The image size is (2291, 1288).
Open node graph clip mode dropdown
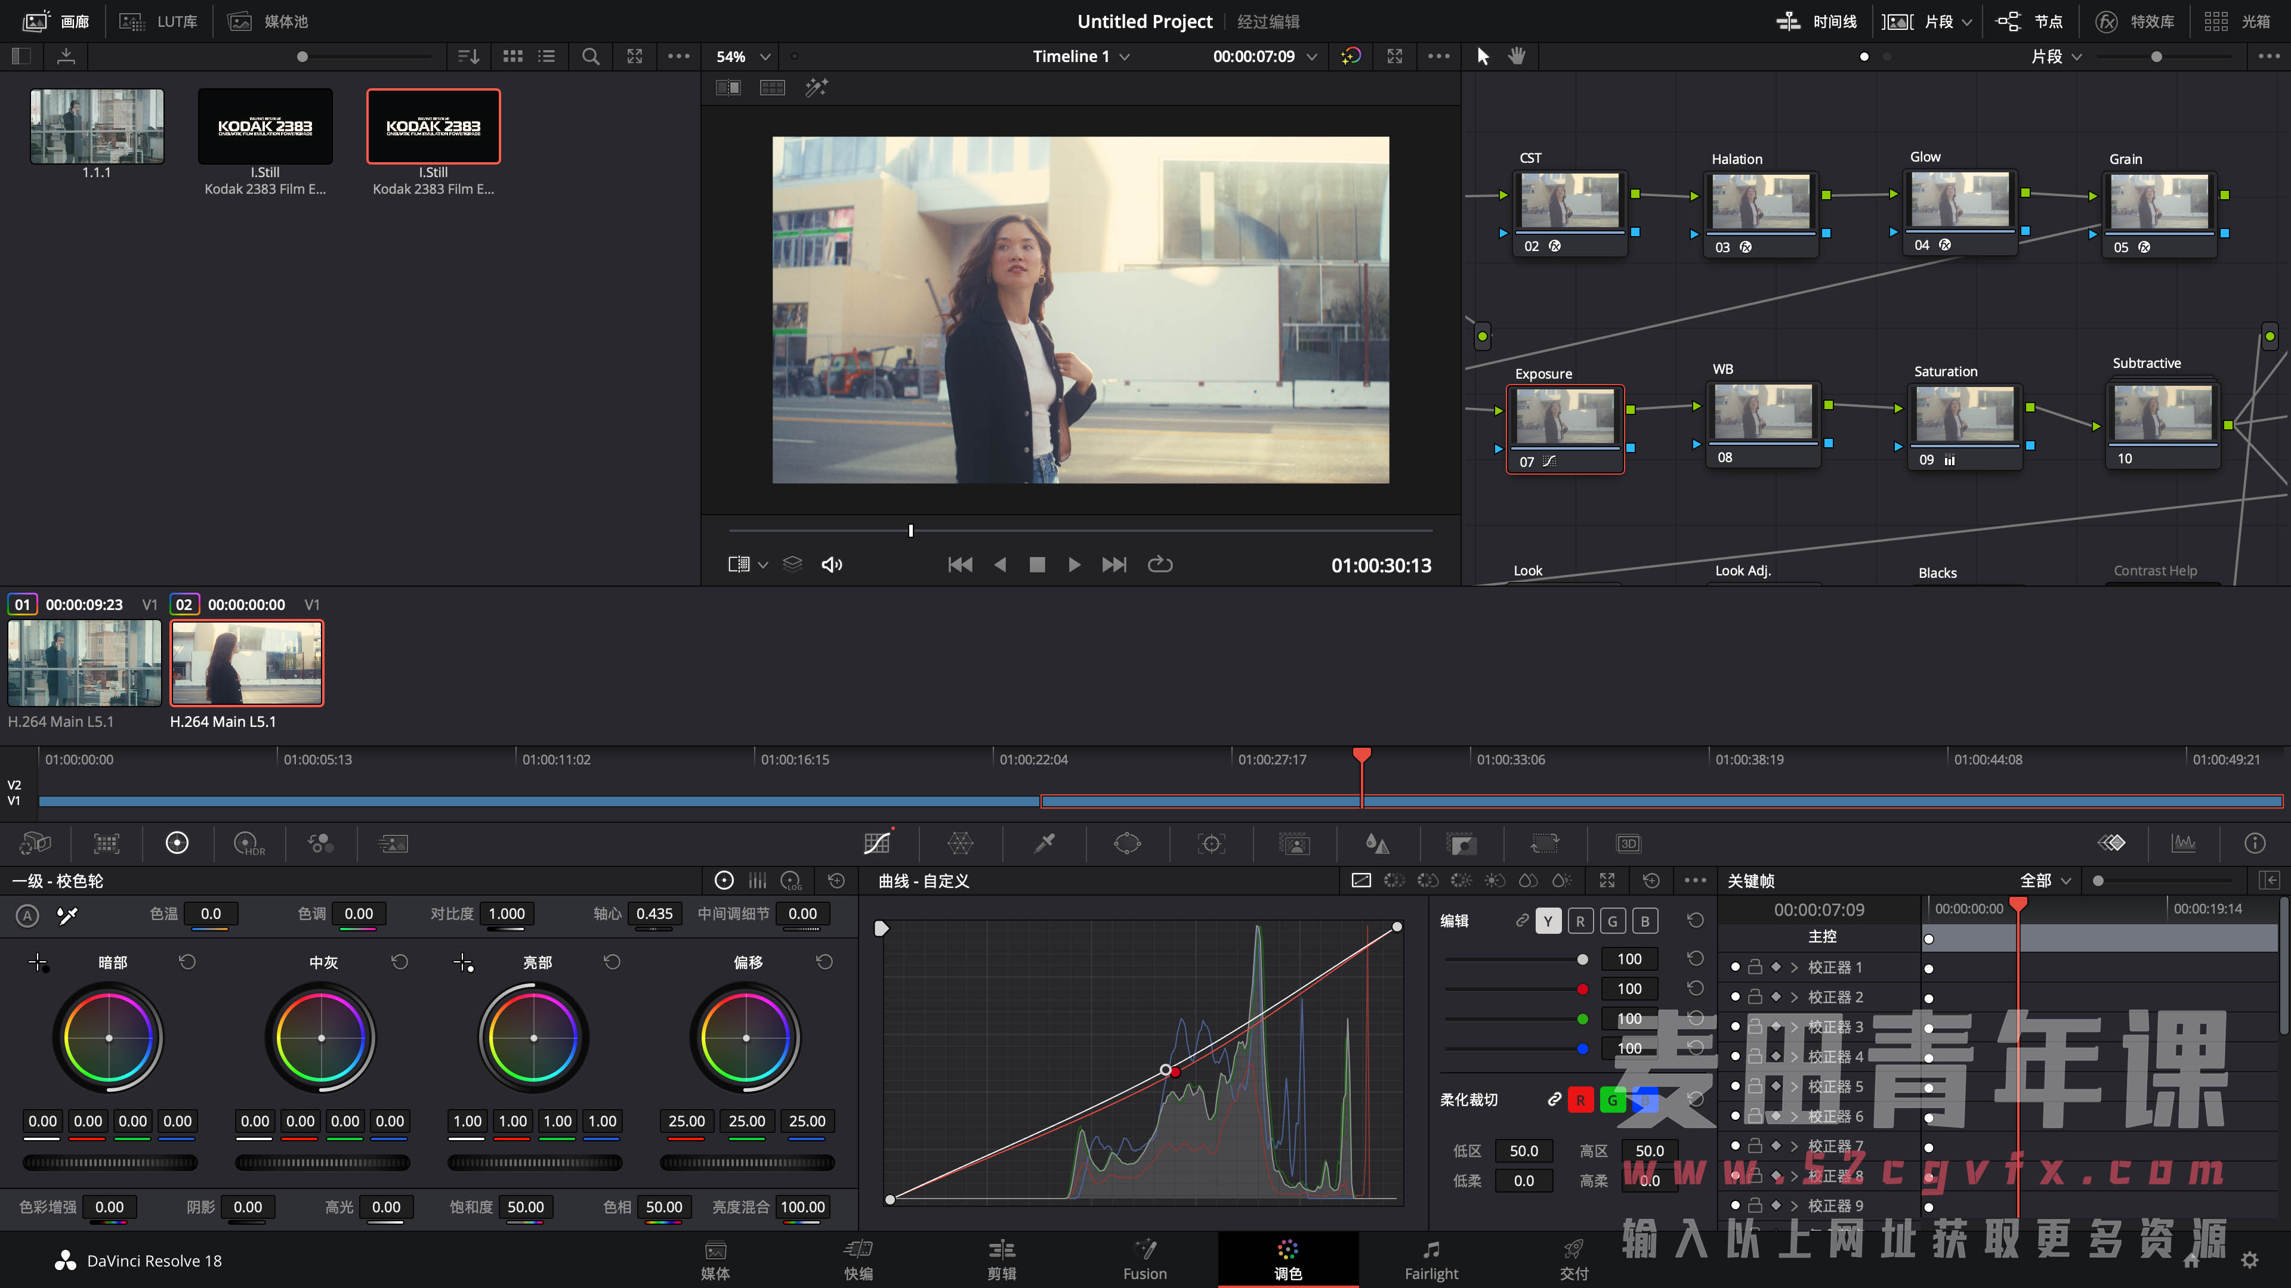(x=2056, y=56)
